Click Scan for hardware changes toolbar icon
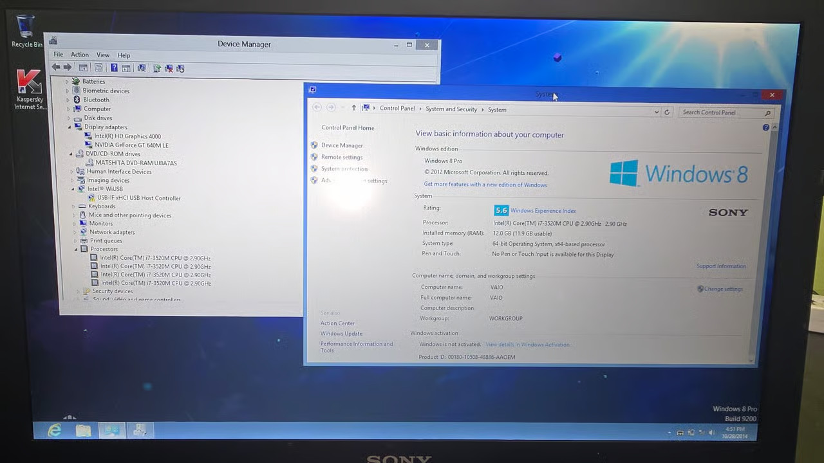 coord(141,68)
